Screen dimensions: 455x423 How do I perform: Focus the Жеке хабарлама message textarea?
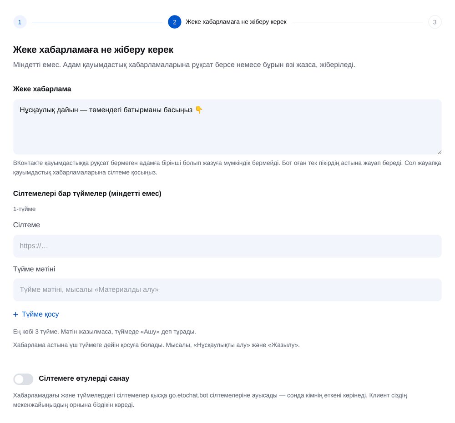click(x=227, y=127)
